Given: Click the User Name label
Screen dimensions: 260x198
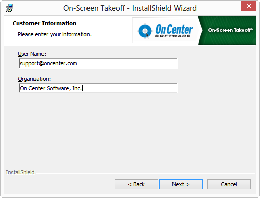Looking at the screenshot, I should [x=32, y=54].
